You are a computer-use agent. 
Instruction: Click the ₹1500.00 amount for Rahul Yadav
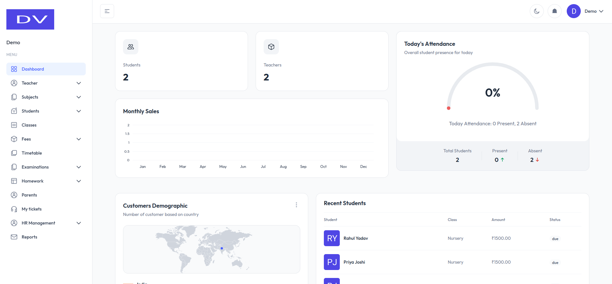(501, 238)
